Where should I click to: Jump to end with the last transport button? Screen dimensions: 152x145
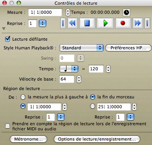[147, 23]
